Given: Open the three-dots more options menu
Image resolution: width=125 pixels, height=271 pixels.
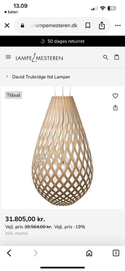Looking at the screenshot, I should pos(118,26).
